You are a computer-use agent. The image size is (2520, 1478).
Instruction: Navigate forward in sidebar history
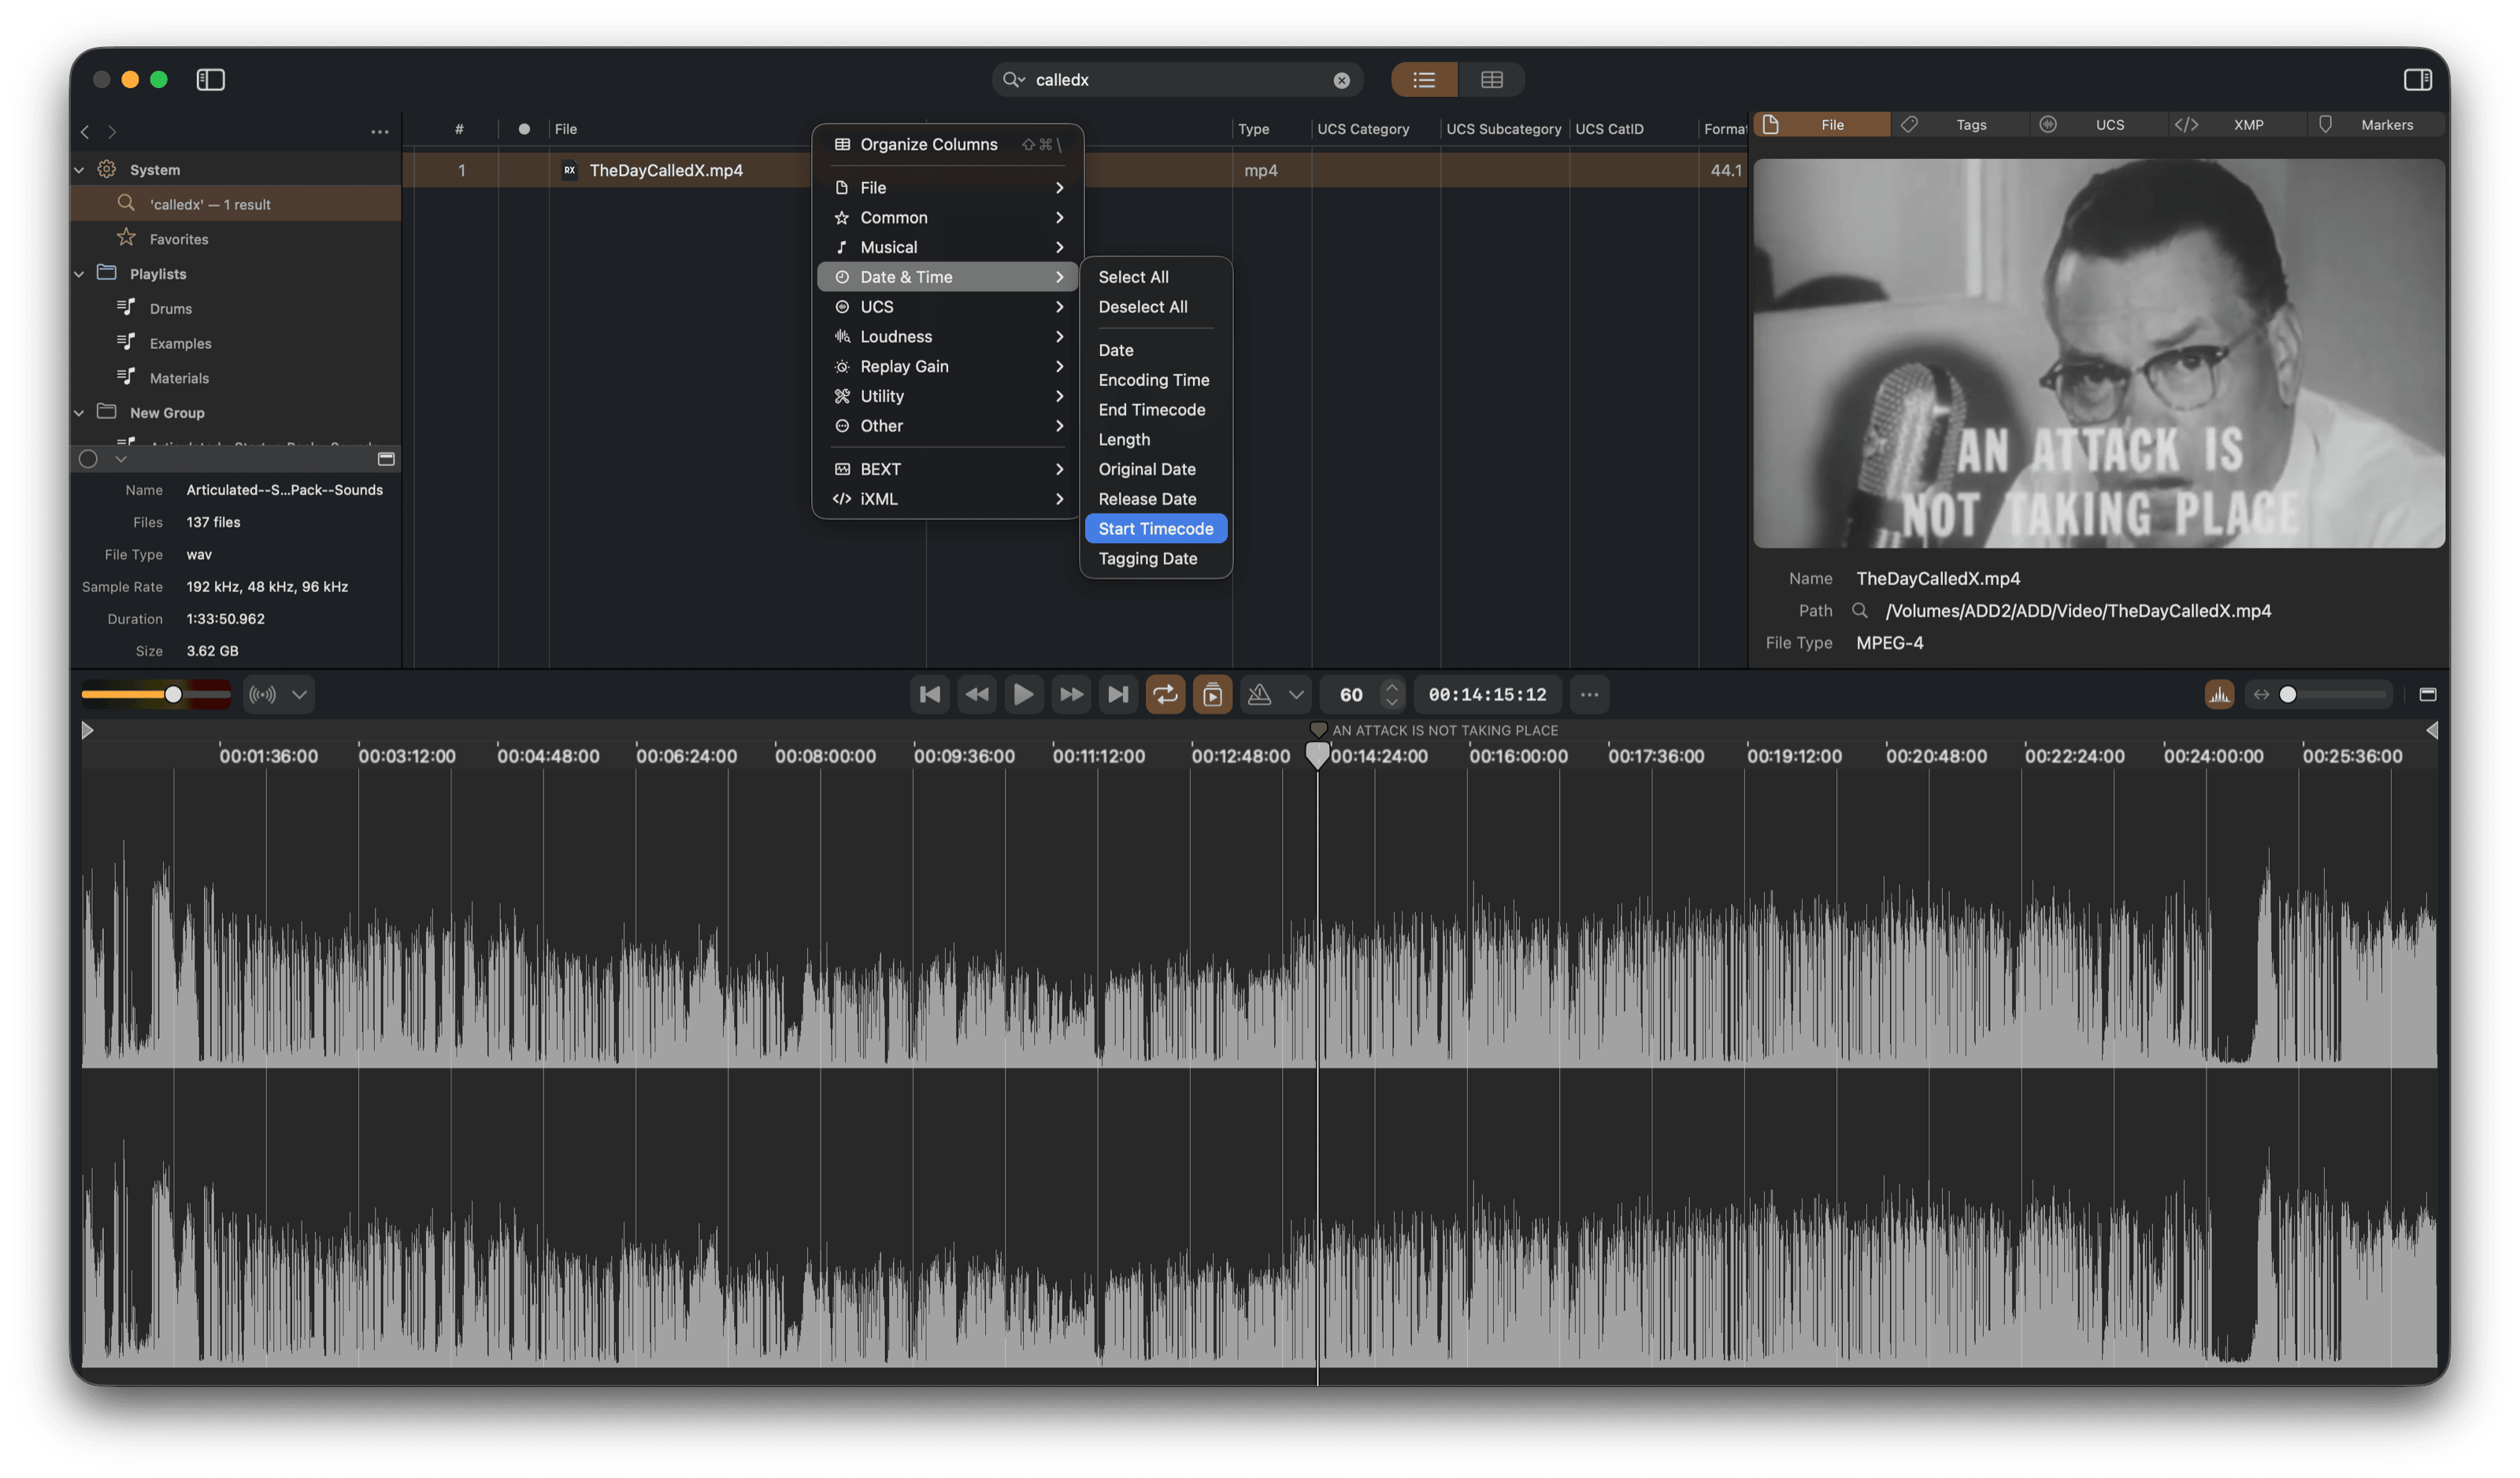[112, 132]
